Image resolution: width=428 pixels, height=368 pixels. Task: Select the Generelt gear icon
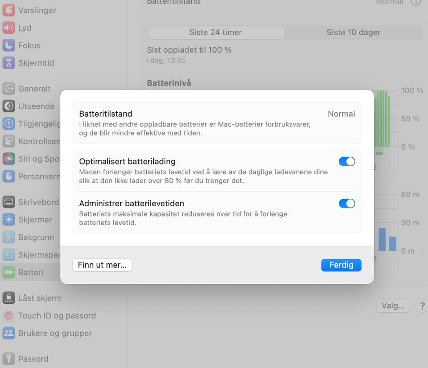[x=9, y=89]
